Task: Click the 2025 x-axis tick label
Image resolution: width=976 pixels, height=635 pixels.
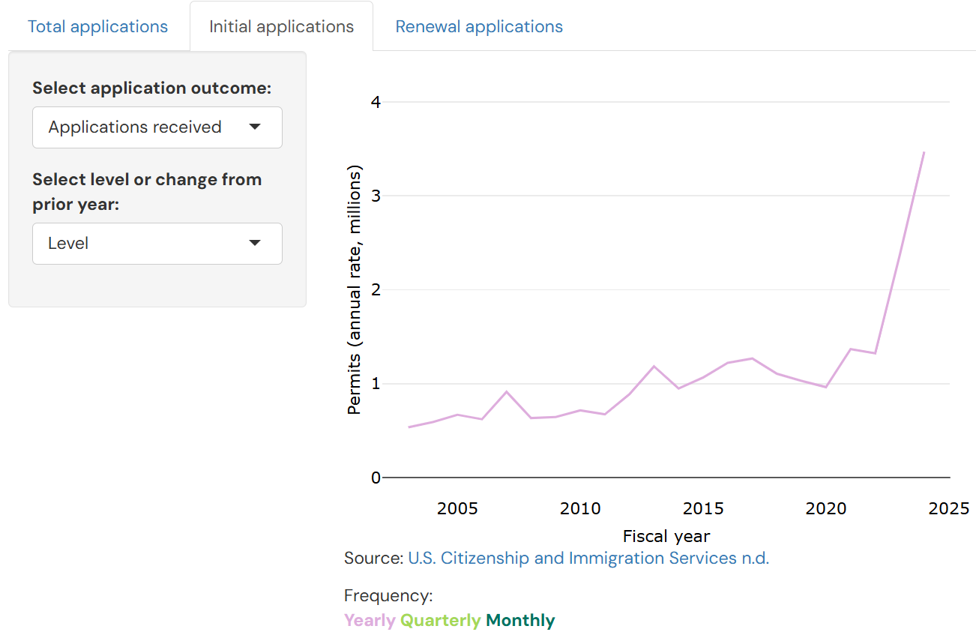Action: (x=948, y=509)
